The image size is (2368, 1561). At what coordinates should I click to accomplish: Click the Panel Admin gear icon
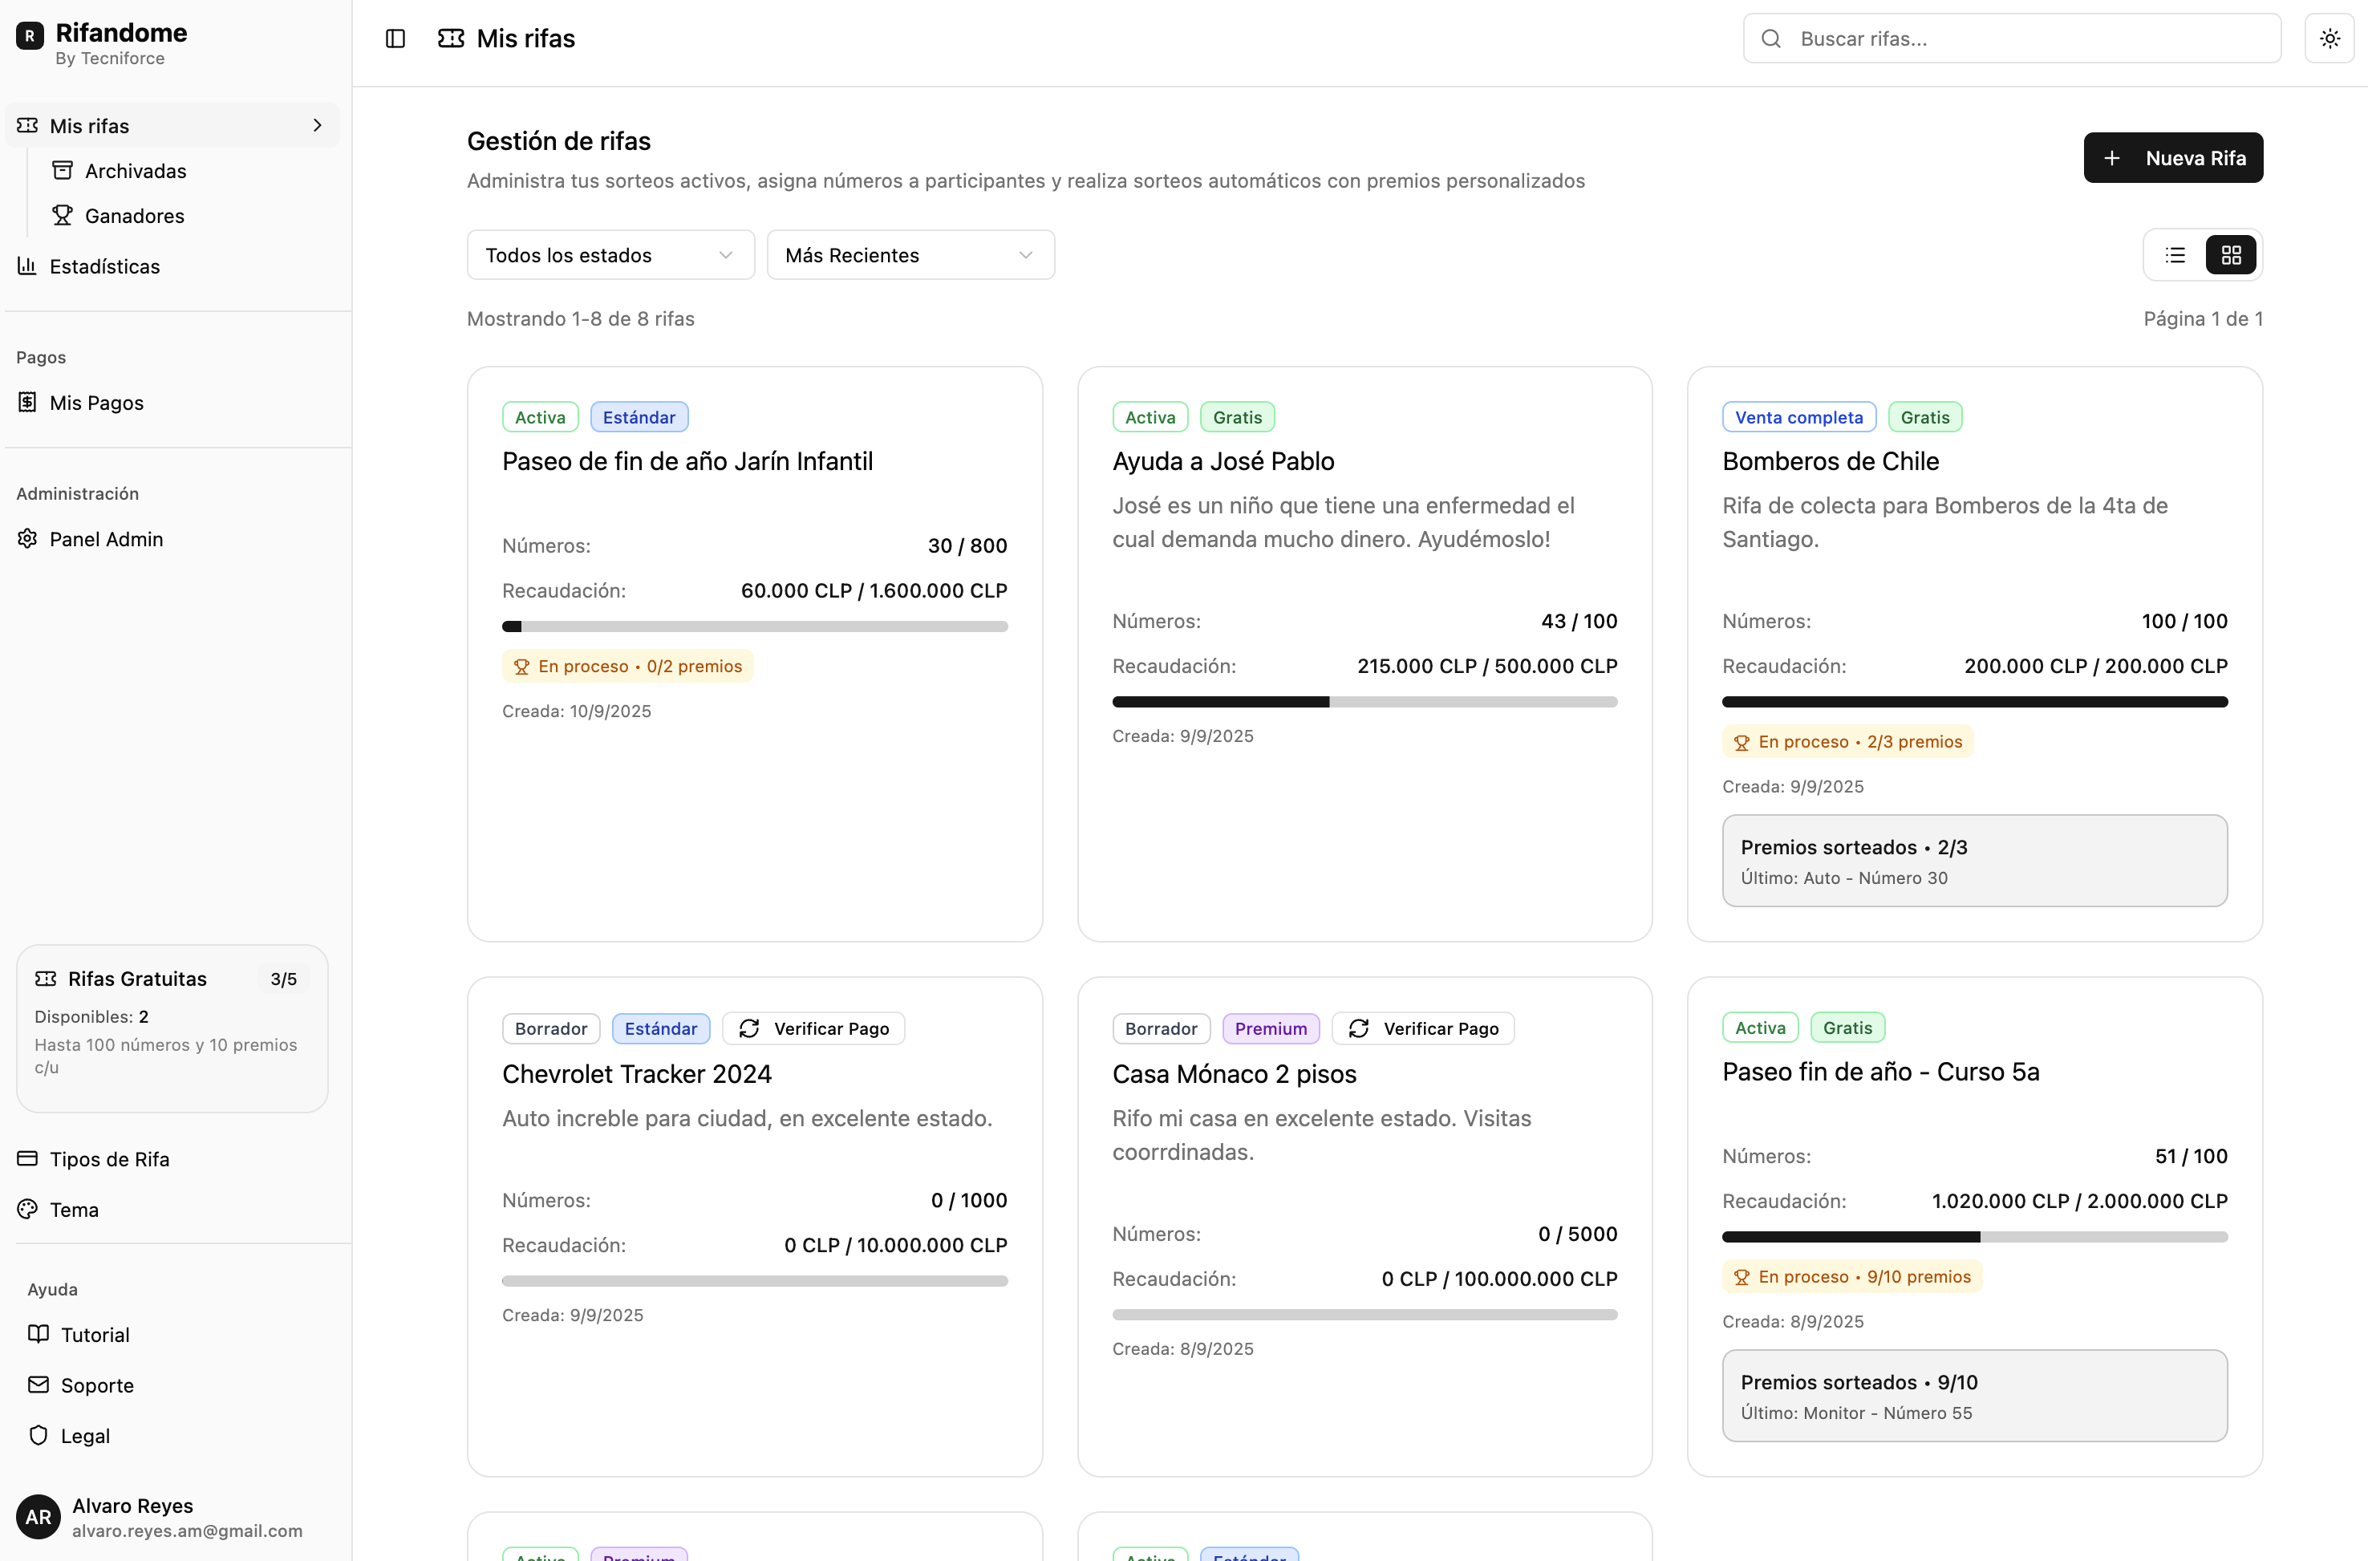[27, 538]
